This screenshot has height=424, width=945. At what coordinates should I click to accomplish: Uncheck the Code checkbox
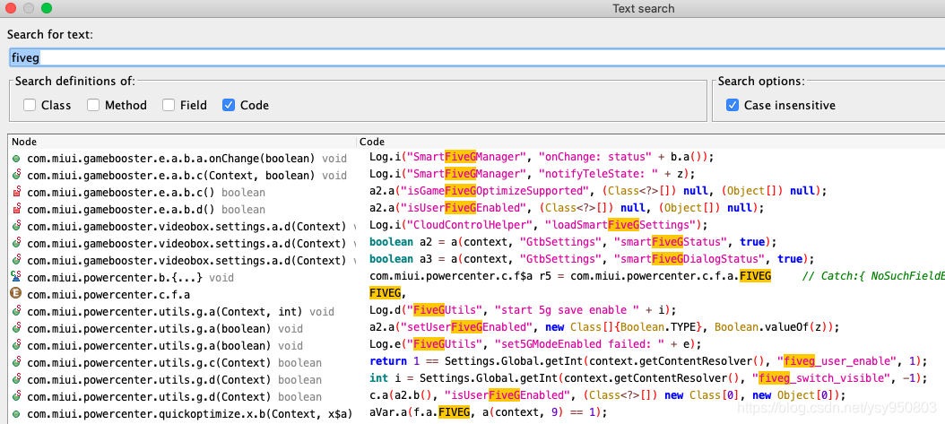(x=229, y=106)
